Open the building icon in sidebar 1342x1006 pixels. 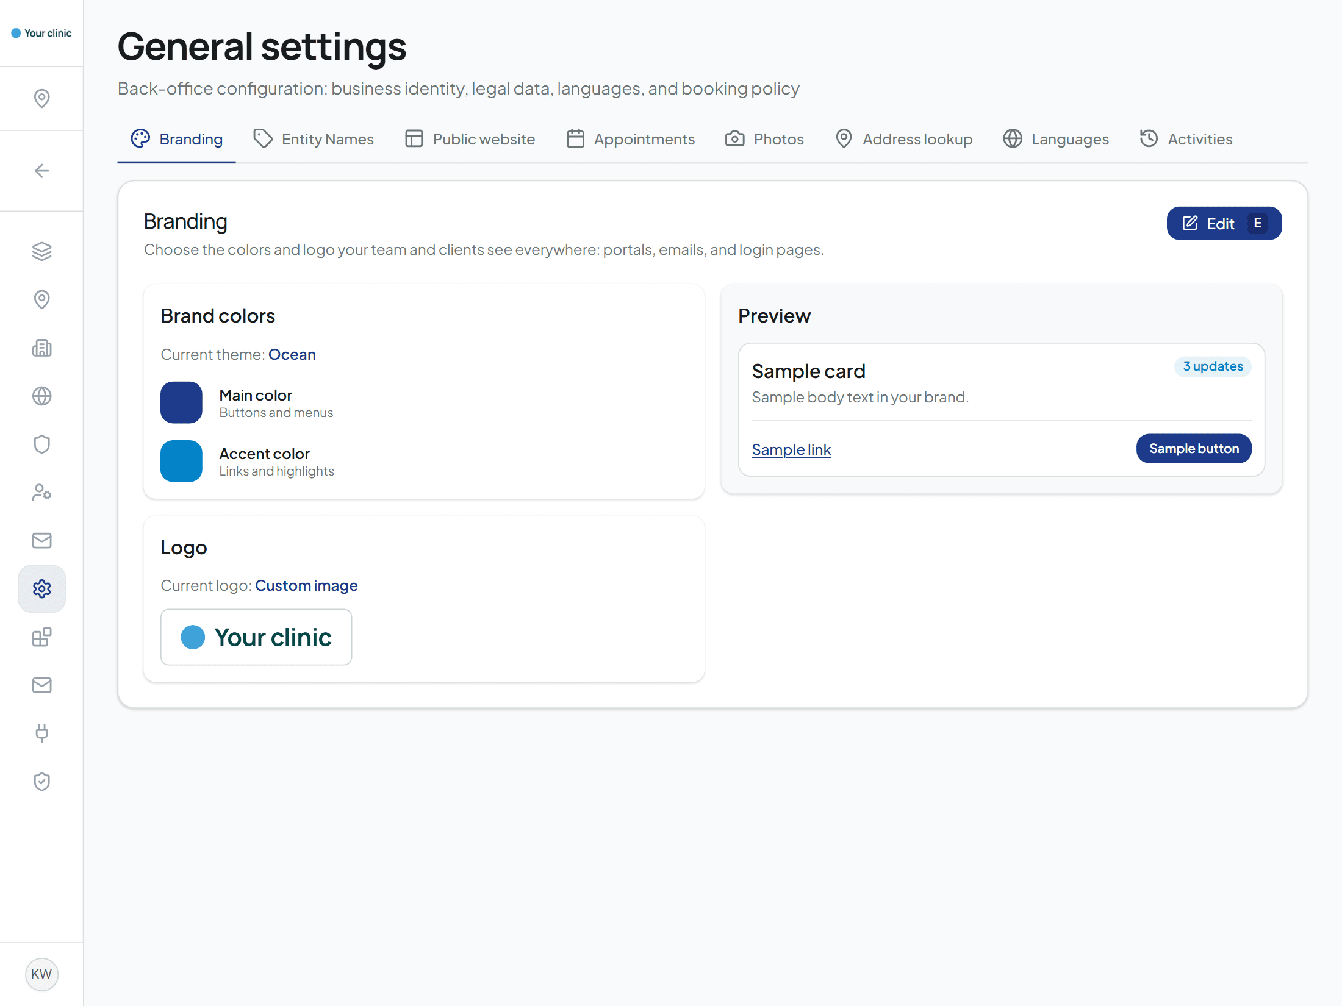tap(41, 348)
